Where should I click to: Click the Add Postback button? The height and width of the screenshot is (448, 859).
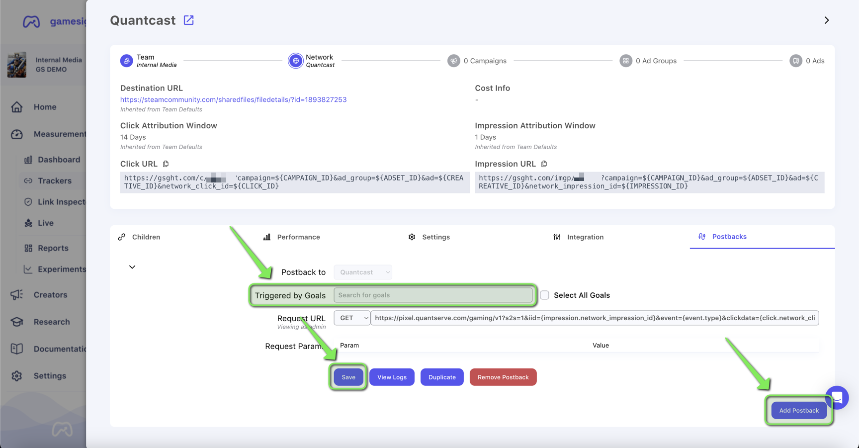coord(799,411)
